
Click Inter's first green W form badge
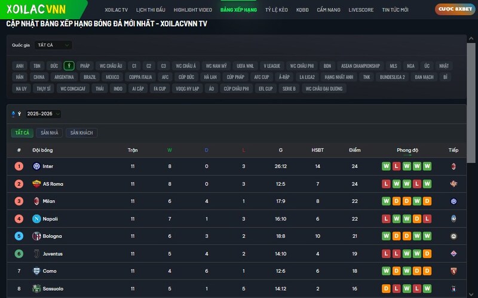[387, 167]
